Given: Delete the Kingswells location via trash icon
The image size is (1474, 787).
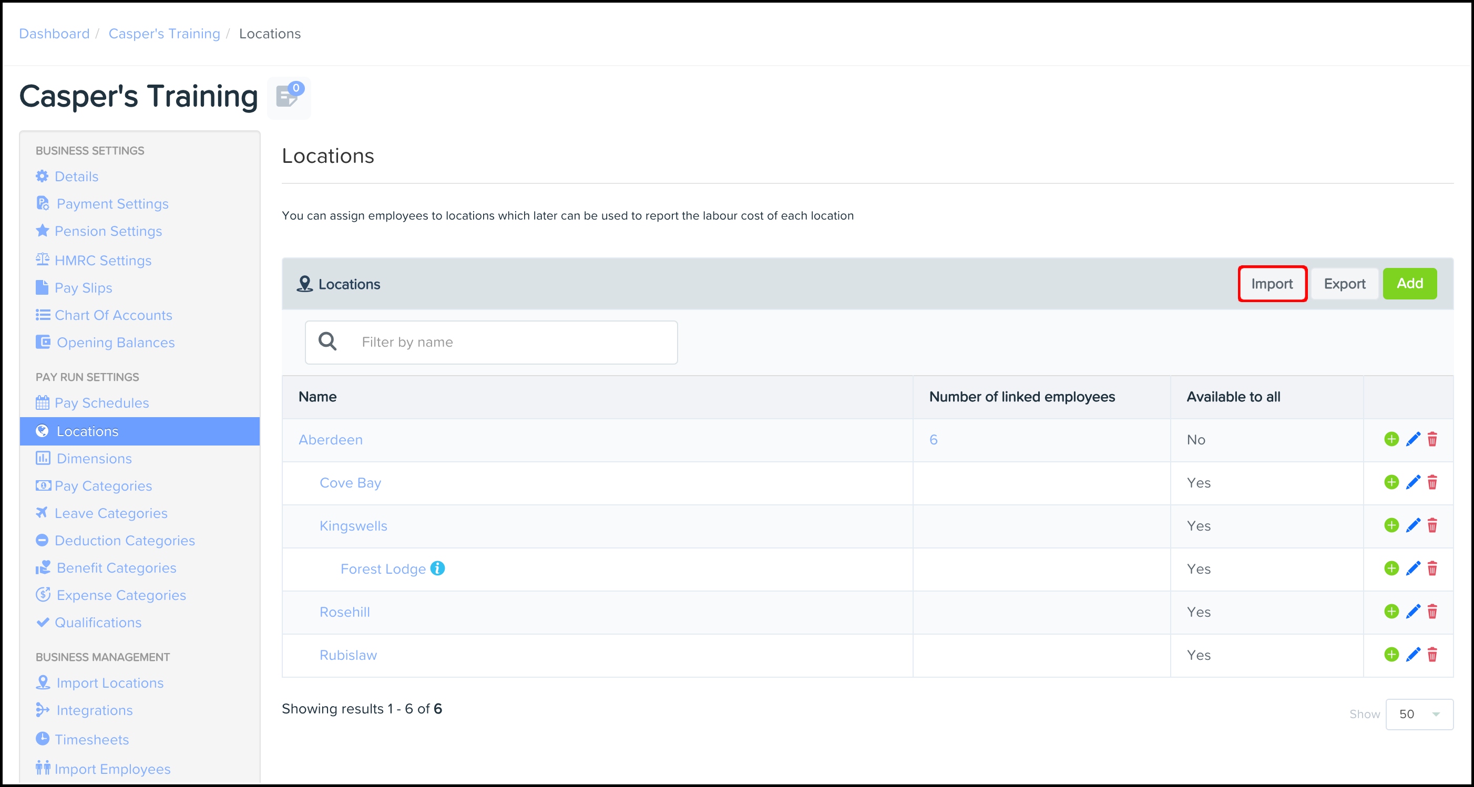Looking at the screenshot, I should pos(1431,525).
